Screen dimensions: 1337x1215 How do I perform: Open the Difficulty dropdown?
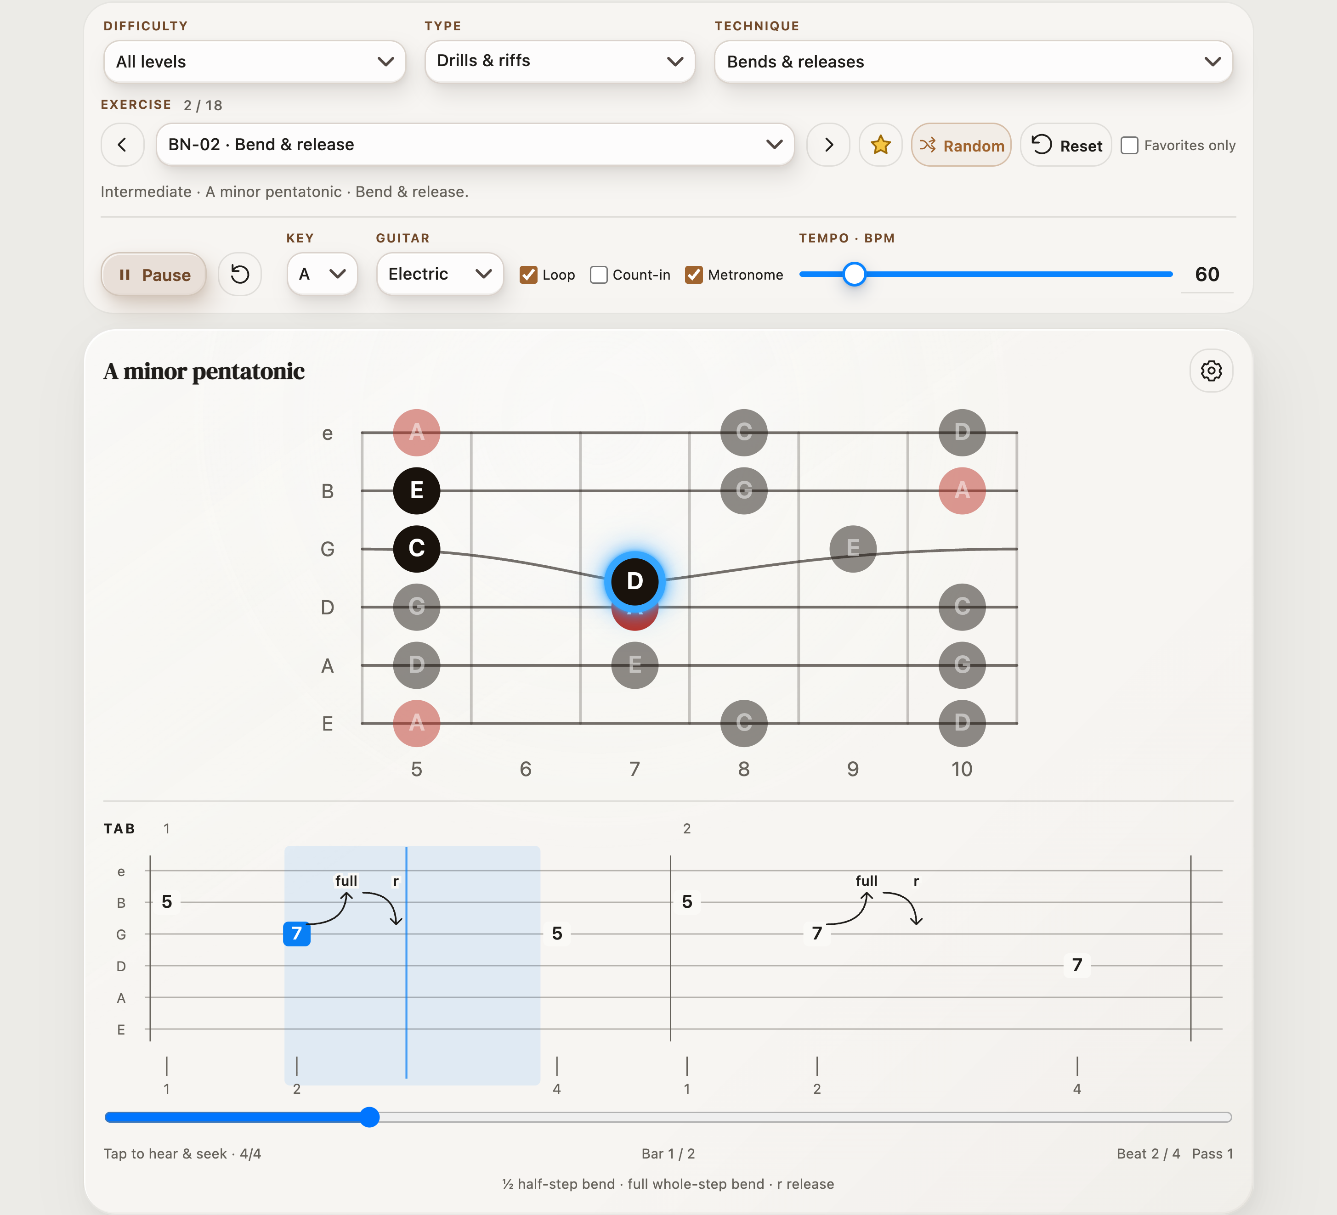255,62
